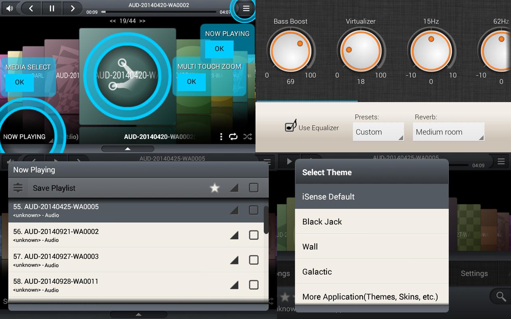Choose the Galactic theme

(x=372, y=272)
